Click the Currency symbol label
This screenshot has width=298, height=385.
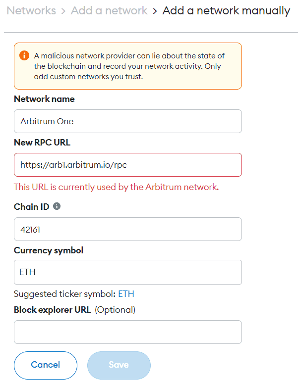(x=49, y=250)
